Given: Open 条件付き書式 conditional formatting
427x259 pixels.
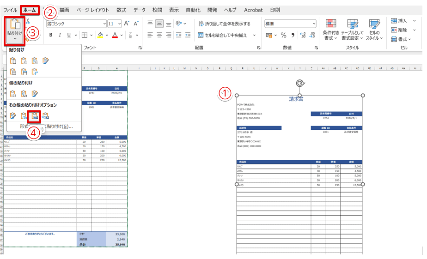Looking at the screenshot, I should 330,30.
